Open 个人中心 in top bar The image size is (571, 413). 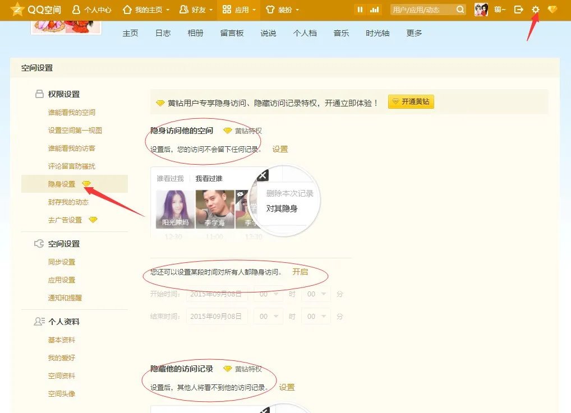(92, 10)
